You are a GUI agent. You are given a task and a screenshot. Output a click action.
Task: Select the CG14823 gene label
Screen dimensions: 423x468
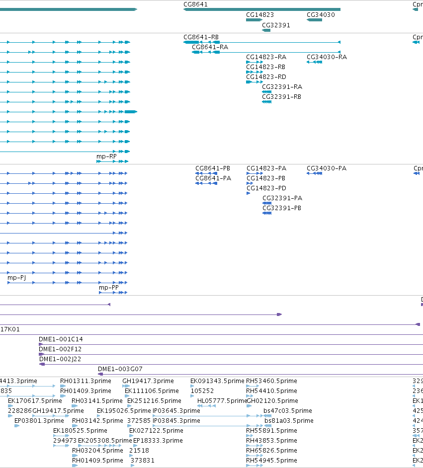pyautogui.click(x=260, y=14)
